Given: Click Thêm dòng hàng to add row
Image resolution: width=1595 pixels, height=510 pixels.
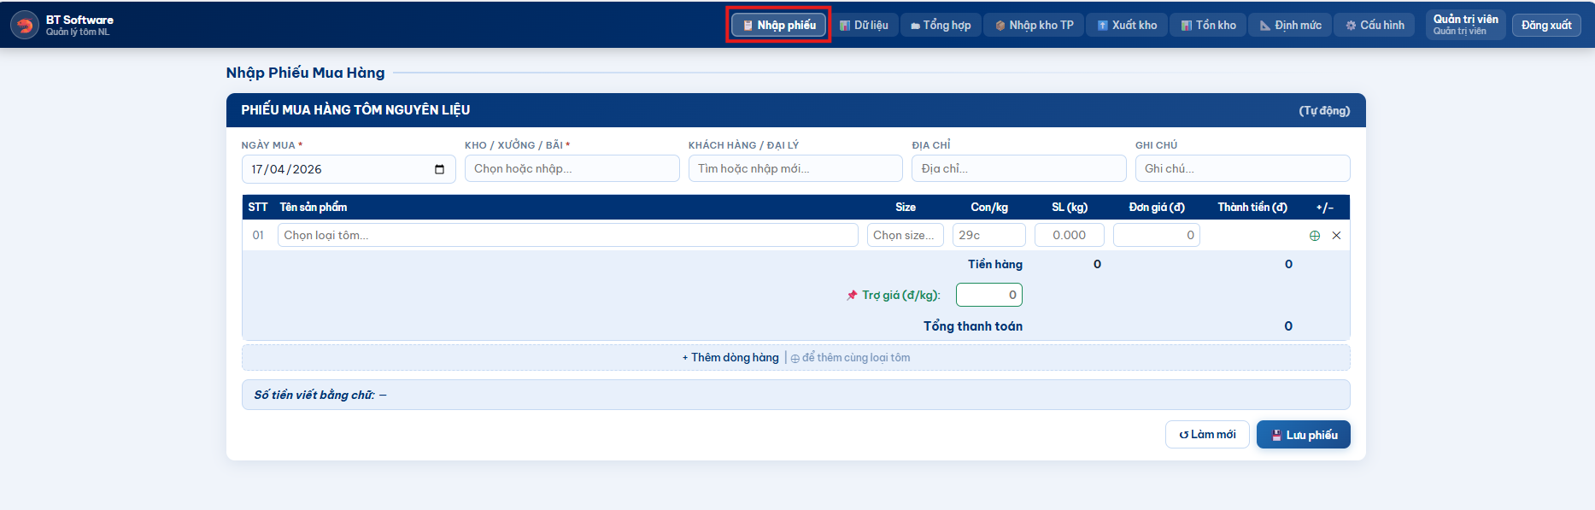Looking at the screenshot, I should pos(730,358).
